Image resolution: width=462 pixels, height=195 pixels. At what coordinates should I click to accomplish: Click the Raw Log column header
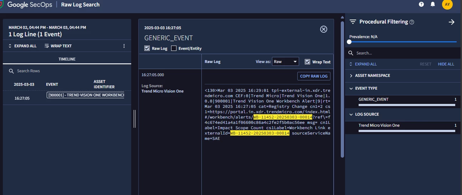pos(212,62)
